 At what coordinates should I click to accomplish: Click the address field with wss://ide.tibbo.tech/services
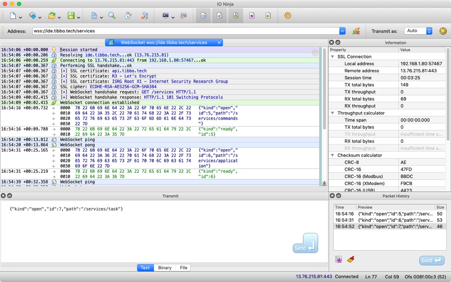(186, 31)
